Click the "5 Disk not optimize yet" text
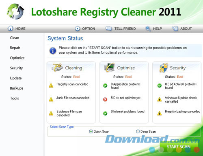Screen dimensions: 203x156 coord(125,98)
